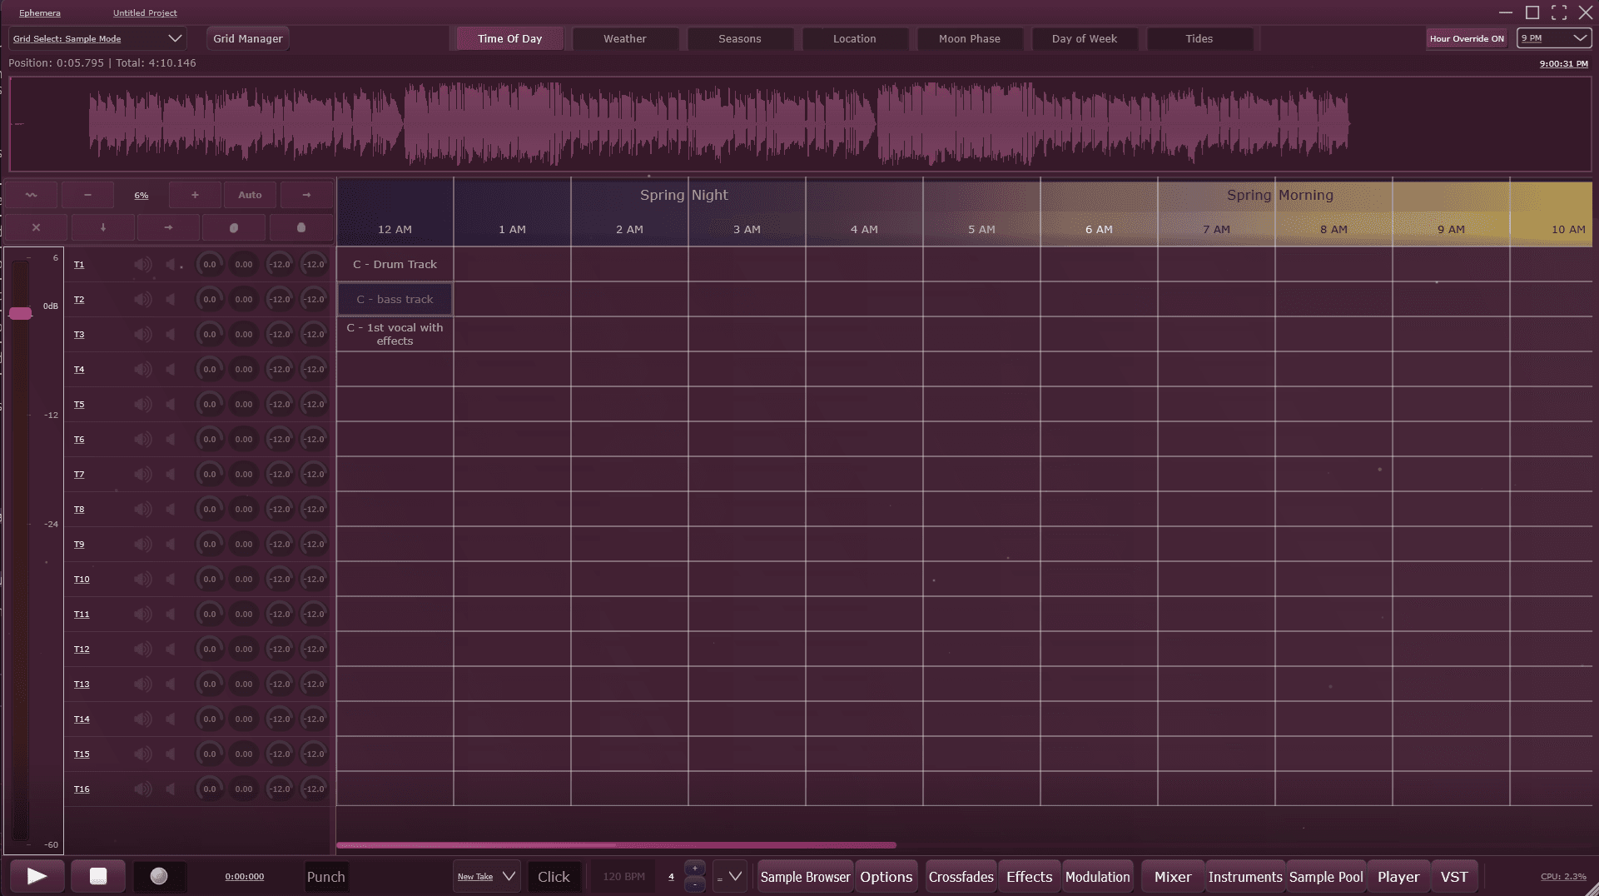Select the 'C - bass track' grid cell
The image size is (1599, 896).
click(395, 299)
